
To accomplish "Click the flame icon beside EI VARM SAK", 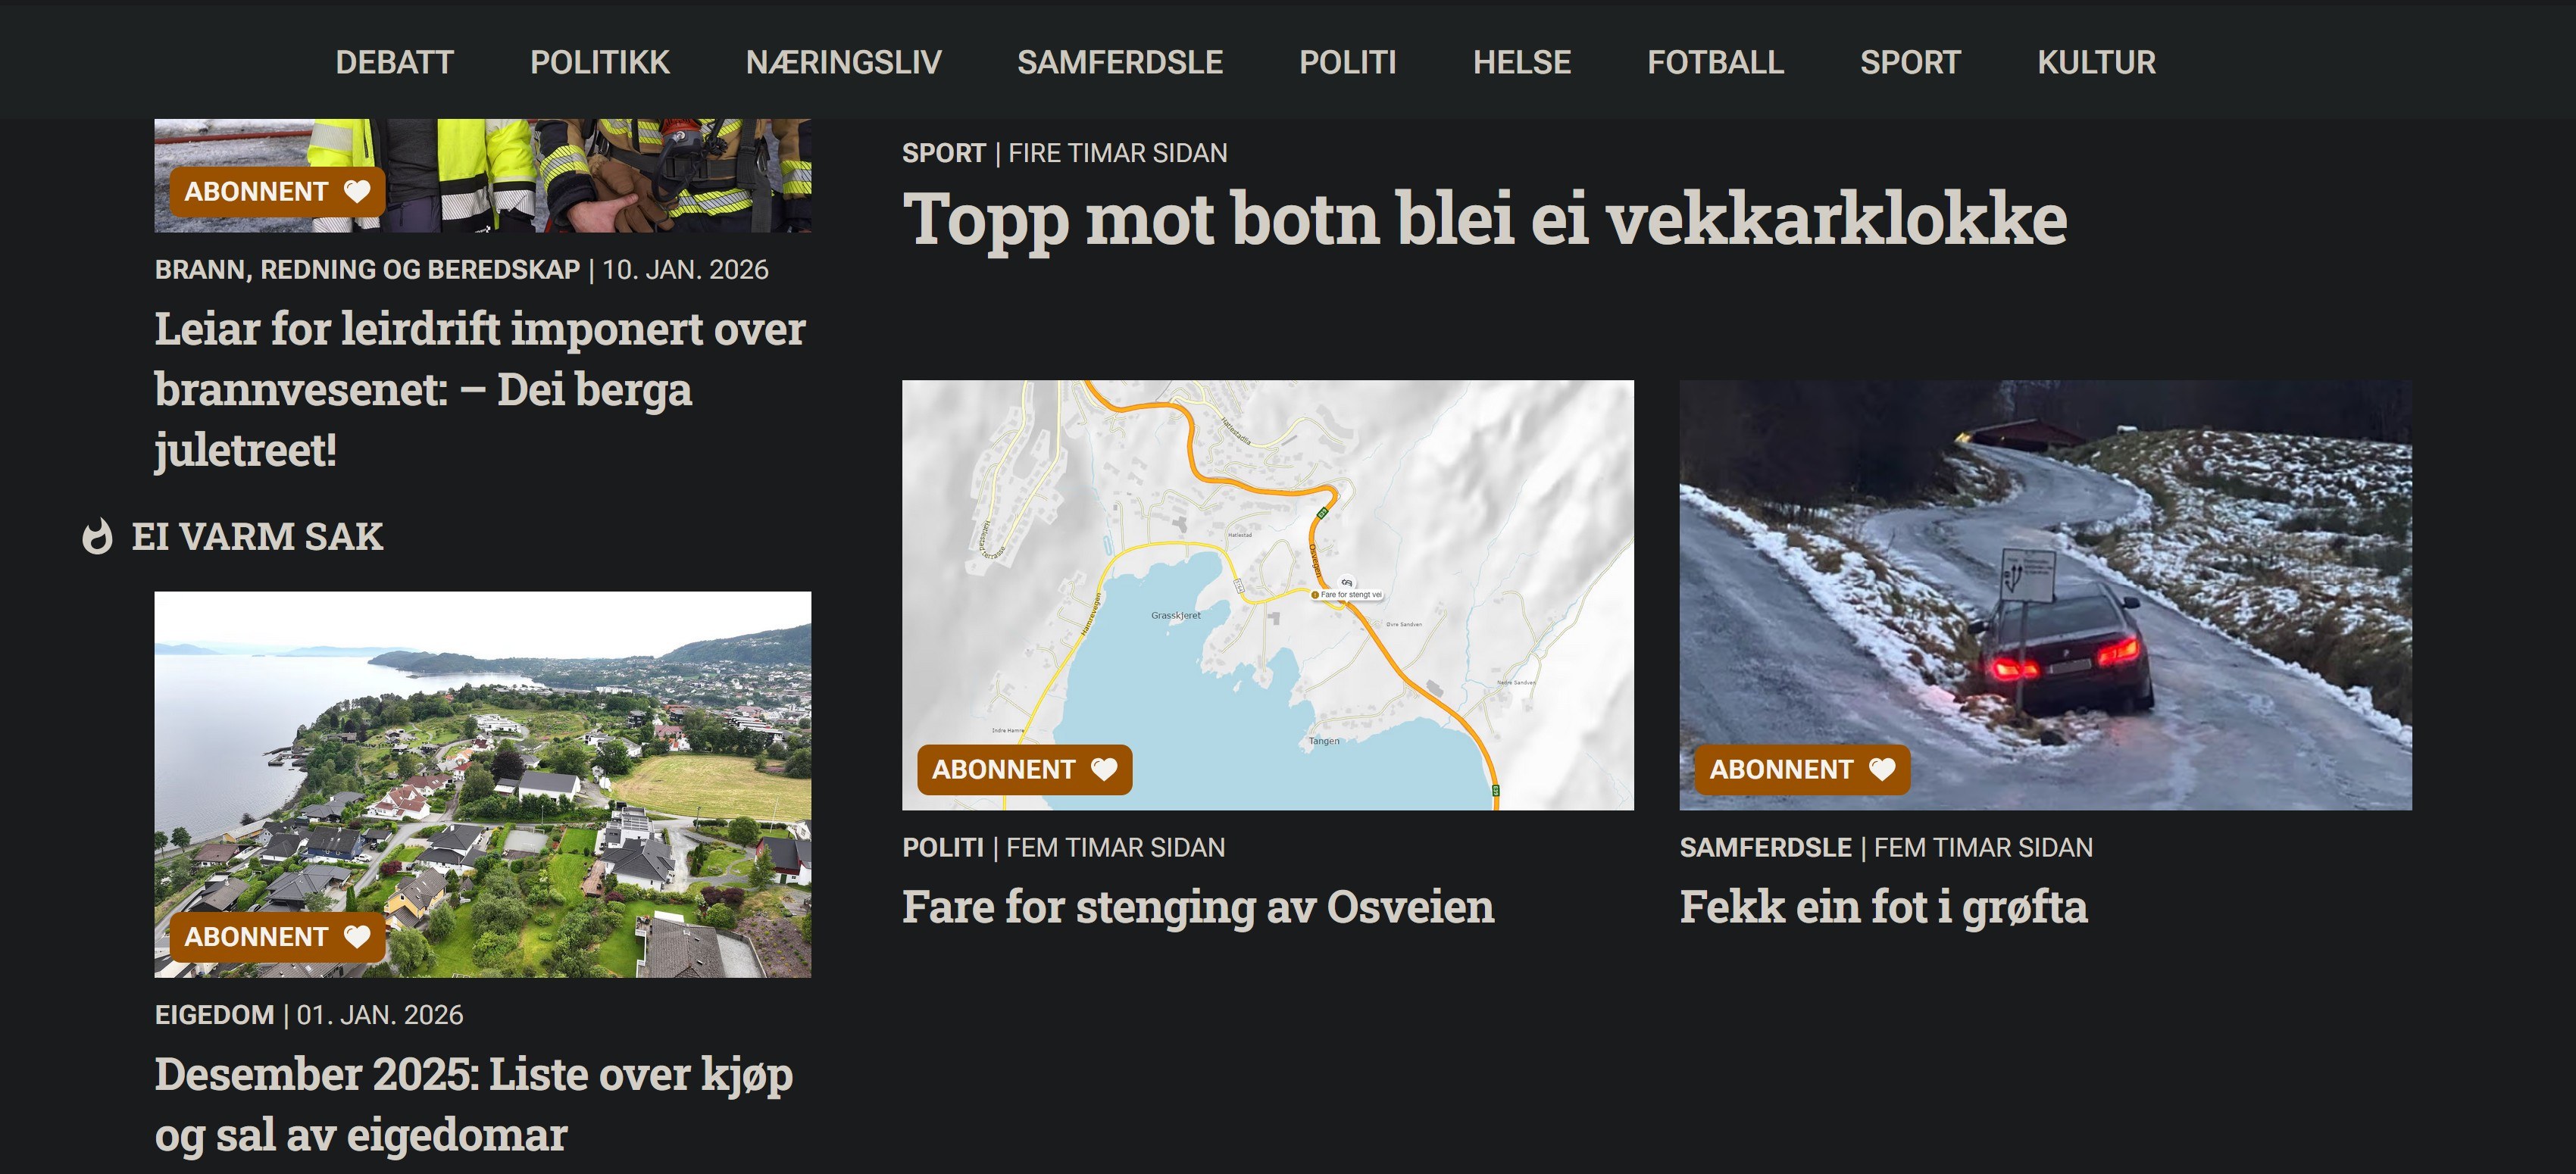I will pos(97,537).
